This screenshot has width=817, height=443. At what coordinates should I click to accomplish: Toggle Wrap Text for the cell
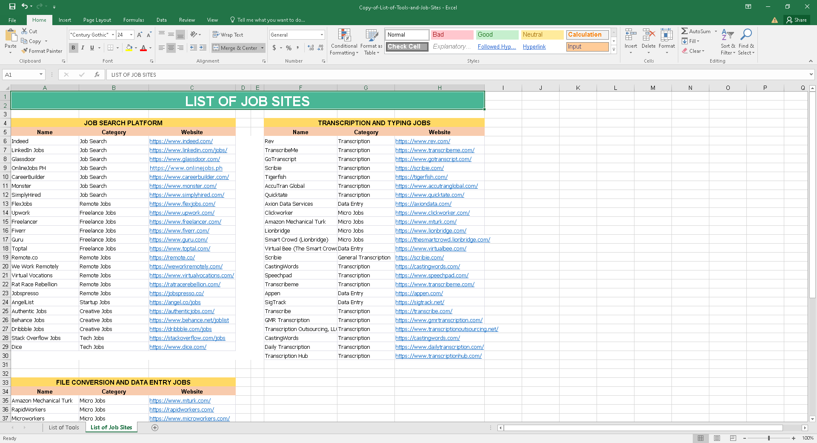pos(228,35)
